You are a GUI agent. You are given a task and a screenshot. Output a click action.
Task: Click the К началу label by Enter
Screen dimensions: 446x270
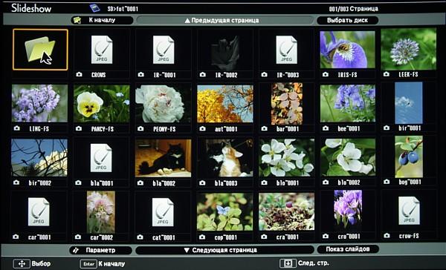111,264
